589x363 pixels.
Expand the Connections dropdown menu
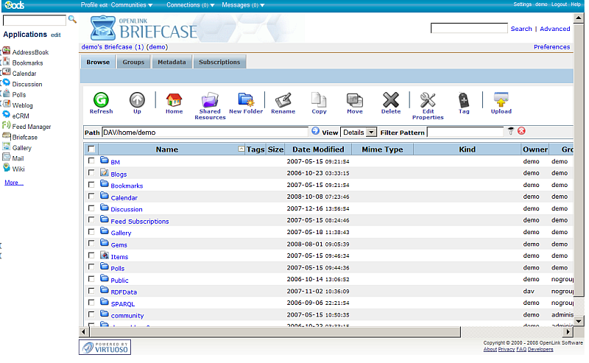(191, 4)
